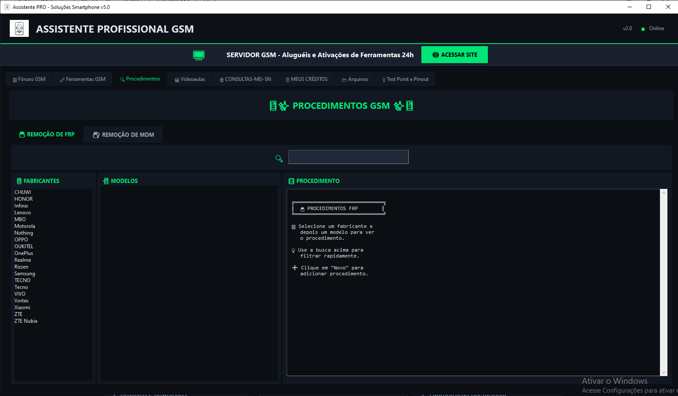Image resolution: width=678 pixels, height=396 pixels.
Task: Click the app logo icon in header
Action: coord(19,29)
